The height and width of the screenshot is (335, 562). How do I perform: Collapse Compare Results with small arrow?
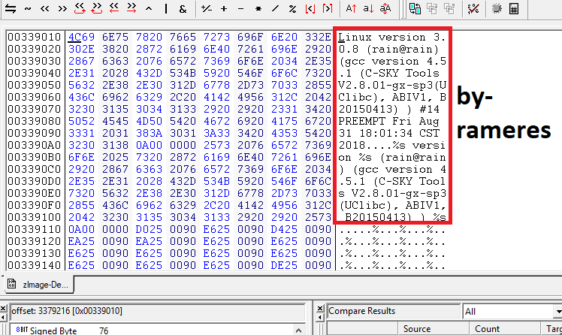click(x=320, y=317)
